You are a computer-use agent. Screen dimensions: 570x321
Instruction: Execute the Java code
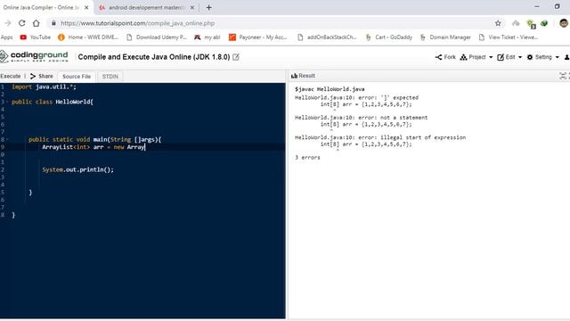pos(11,76)
